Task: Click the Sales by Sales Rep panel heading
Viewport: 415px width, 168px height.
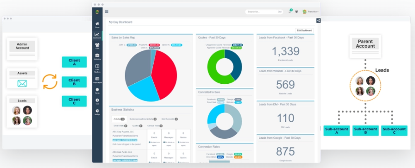Action: coord(123,38)
